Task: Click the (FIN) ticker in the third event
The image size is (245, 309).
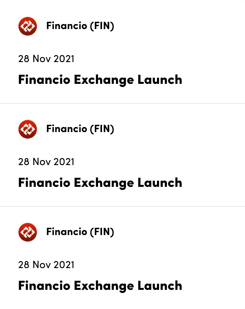Action: [102, 232]
